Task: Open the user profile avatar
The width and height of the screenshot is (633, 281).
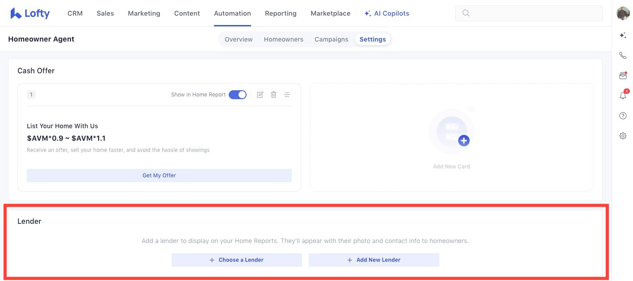Action: pyautogui.click(x=623, y=13)
